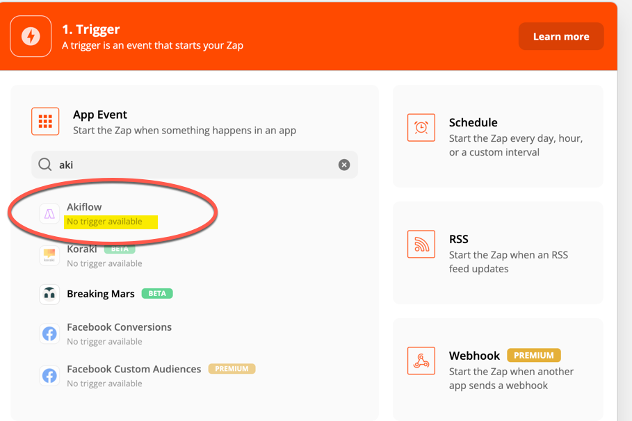This screenshot has height=421, width=632.
Task: Clear the search with the X button
Action: coord(344,165)
